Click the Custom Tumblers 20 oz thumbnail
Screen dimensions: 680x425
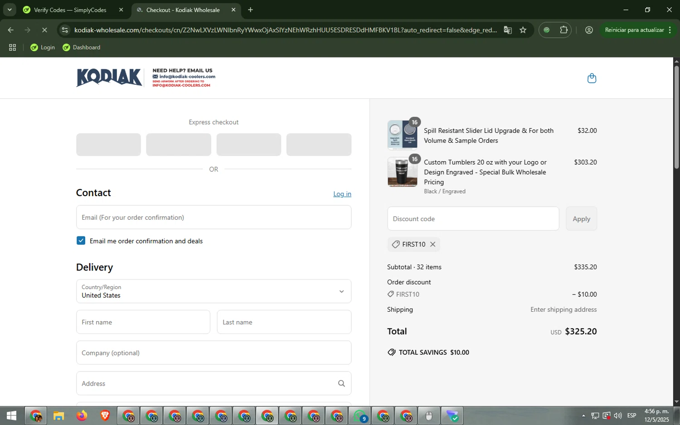[402, 172]
